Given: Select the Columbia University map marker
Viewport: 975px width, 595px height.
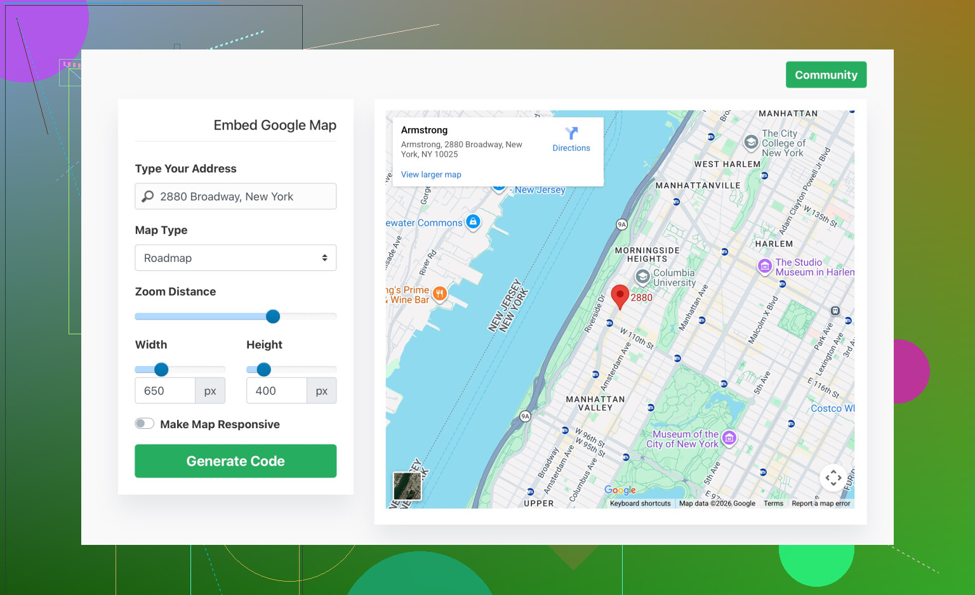Looking at the screenshot, I should click(x=642, y=277).
